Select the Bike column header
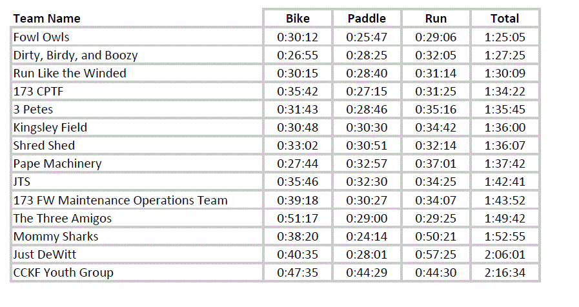 (298, 18)
